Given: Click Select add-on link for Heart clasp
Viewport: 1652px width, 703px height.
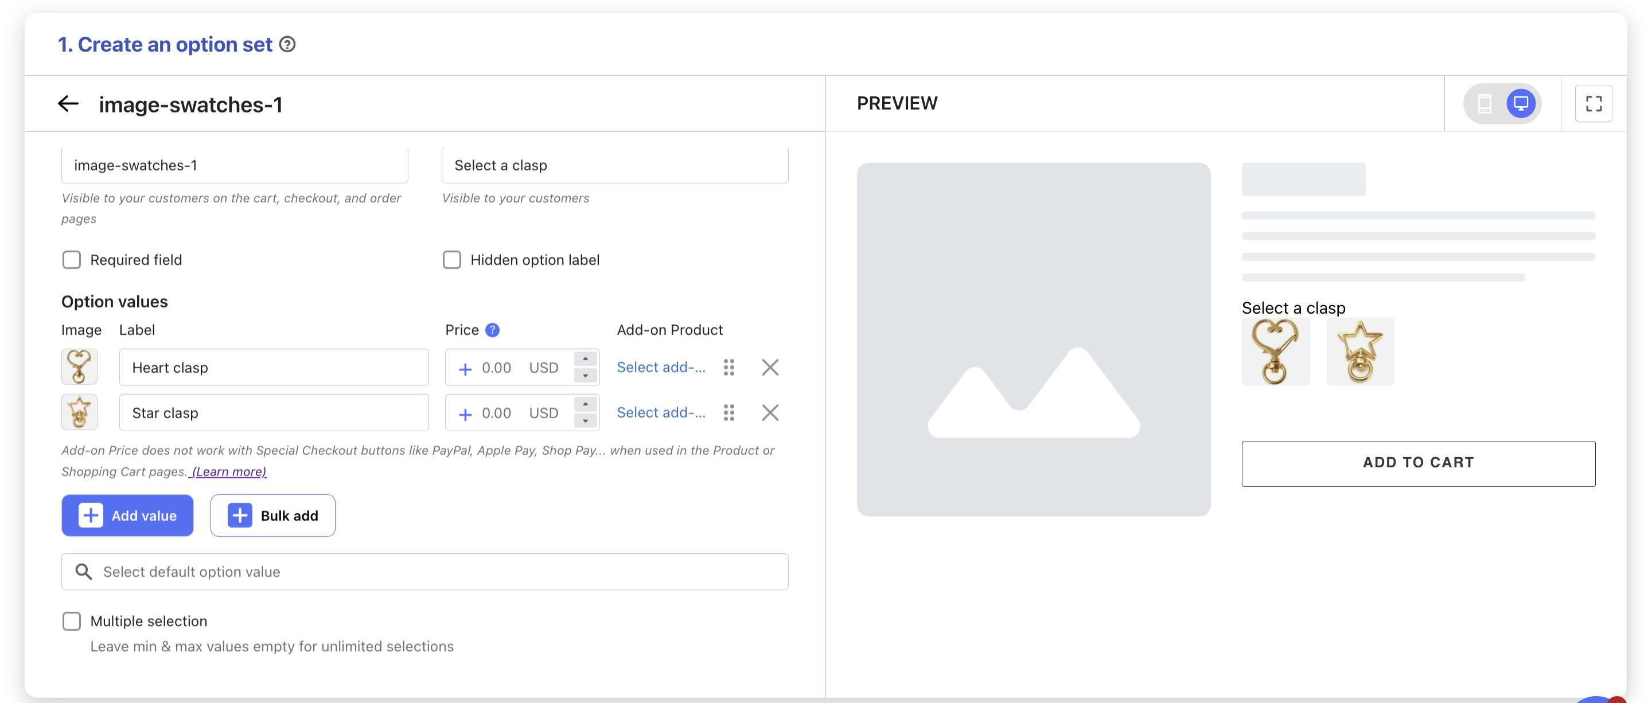Looking at the screenshot, I should (x=661, y=367).
